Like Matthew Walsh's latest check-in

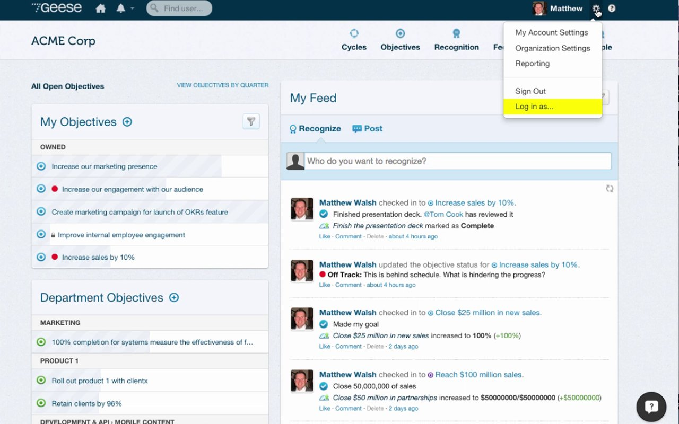click(324, 236)
